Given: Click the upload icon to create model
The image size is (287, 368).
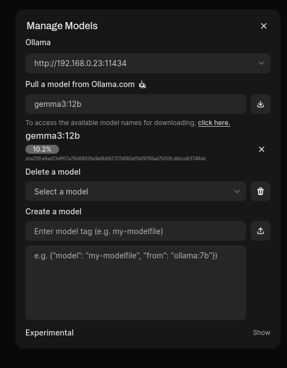Looking at the screenshot, I should pyautogui.click(x=260, y=231).
